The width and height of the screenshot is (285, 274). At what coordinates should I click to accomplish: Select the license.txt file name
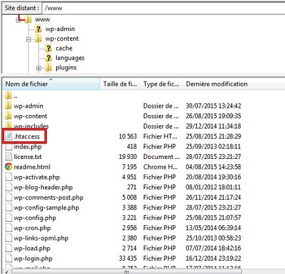[28, 156]
